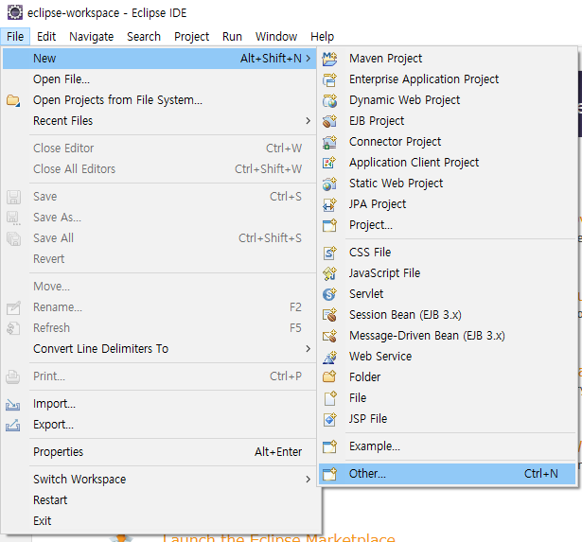Create a new Dynamic Web Project
582x542 pixels.
(x=447, y=100)
